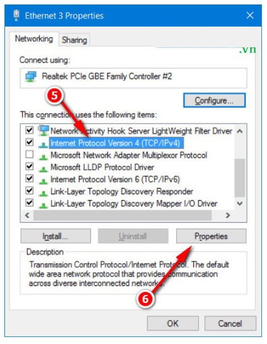
Task: Click the vertical scrollbar thumb in items list
Action: click(240, 178)
